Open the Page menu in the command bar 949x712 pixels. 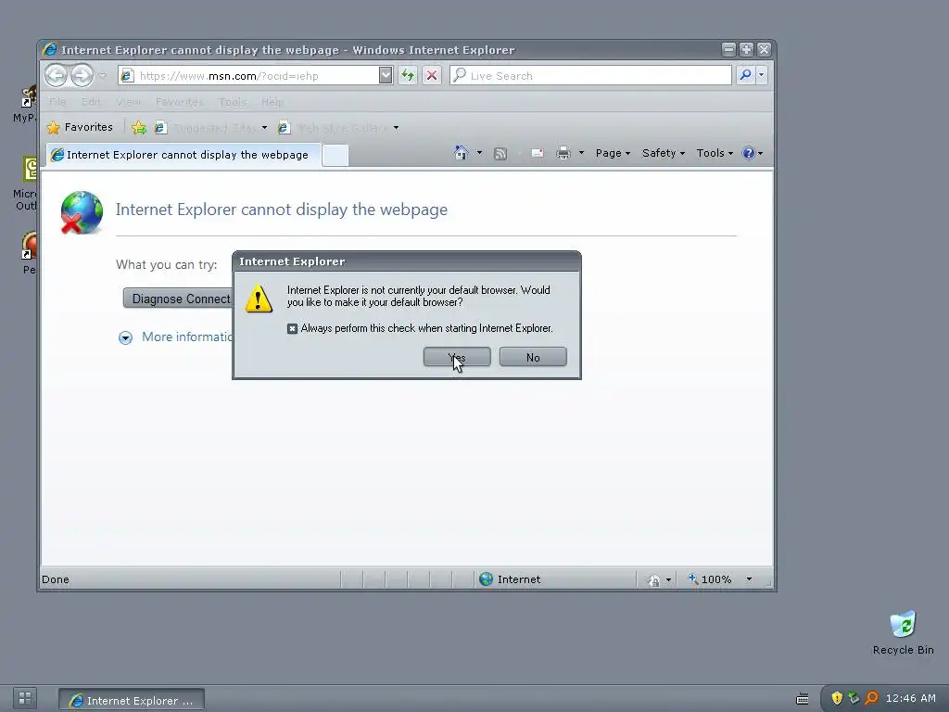pyautogui.click(x=613, y=153)
